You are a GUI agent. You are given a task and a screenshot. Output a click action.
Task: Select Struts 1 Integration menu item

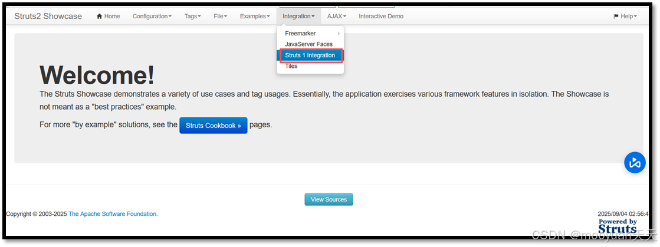click(310, 55)
